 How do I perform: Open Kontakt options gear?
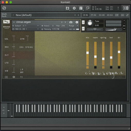(74, 8)
